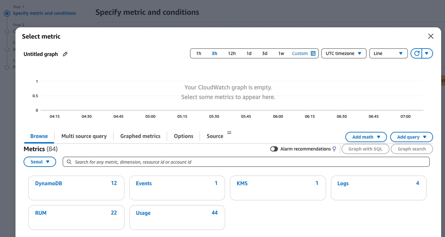
Task: Click the alarm recommendations lightbulb icon
Action: tap(334, 149)
